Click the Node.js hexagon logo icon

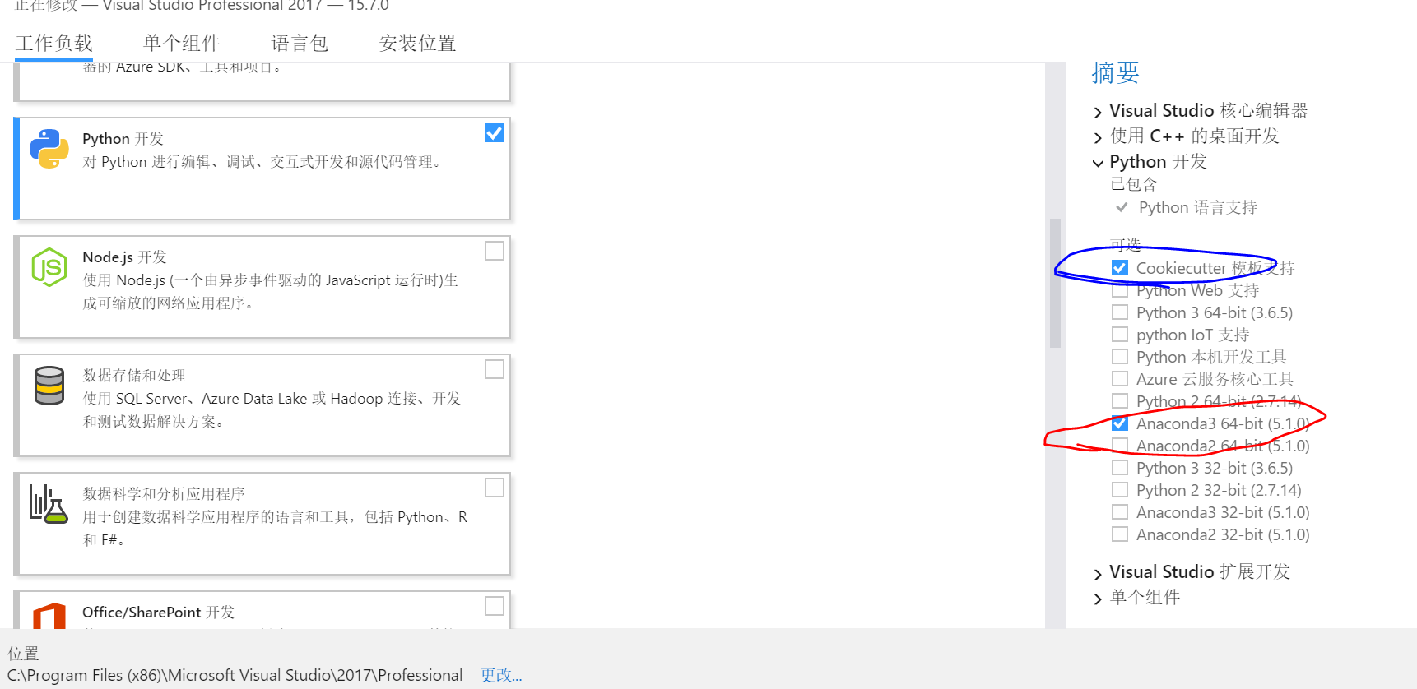pos(49,267)
